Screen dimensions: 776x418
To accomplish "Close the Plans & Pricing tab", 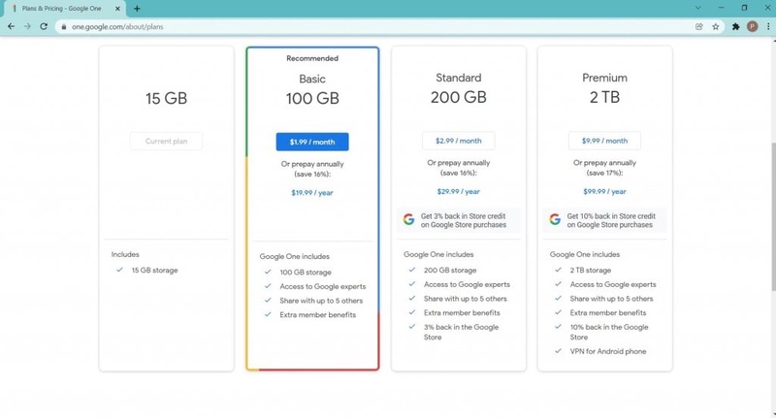I will click(x=117, y=9).
